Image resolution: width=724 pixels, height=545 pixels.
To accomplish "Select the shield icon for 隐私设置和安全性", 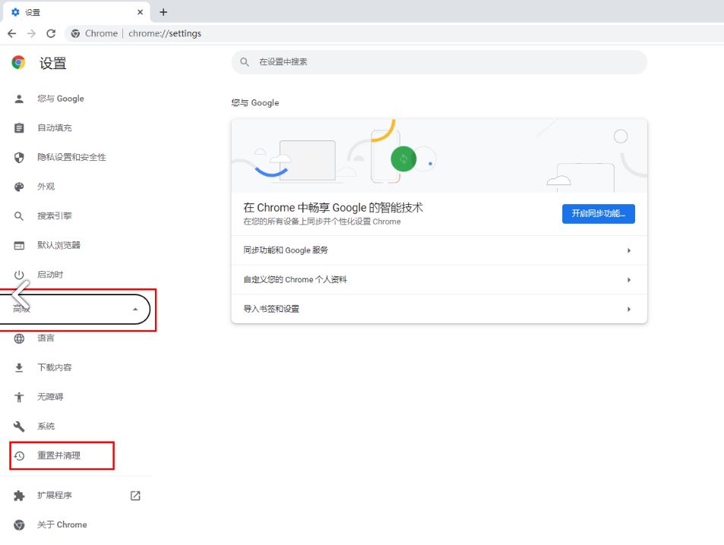I will [19, 157].
